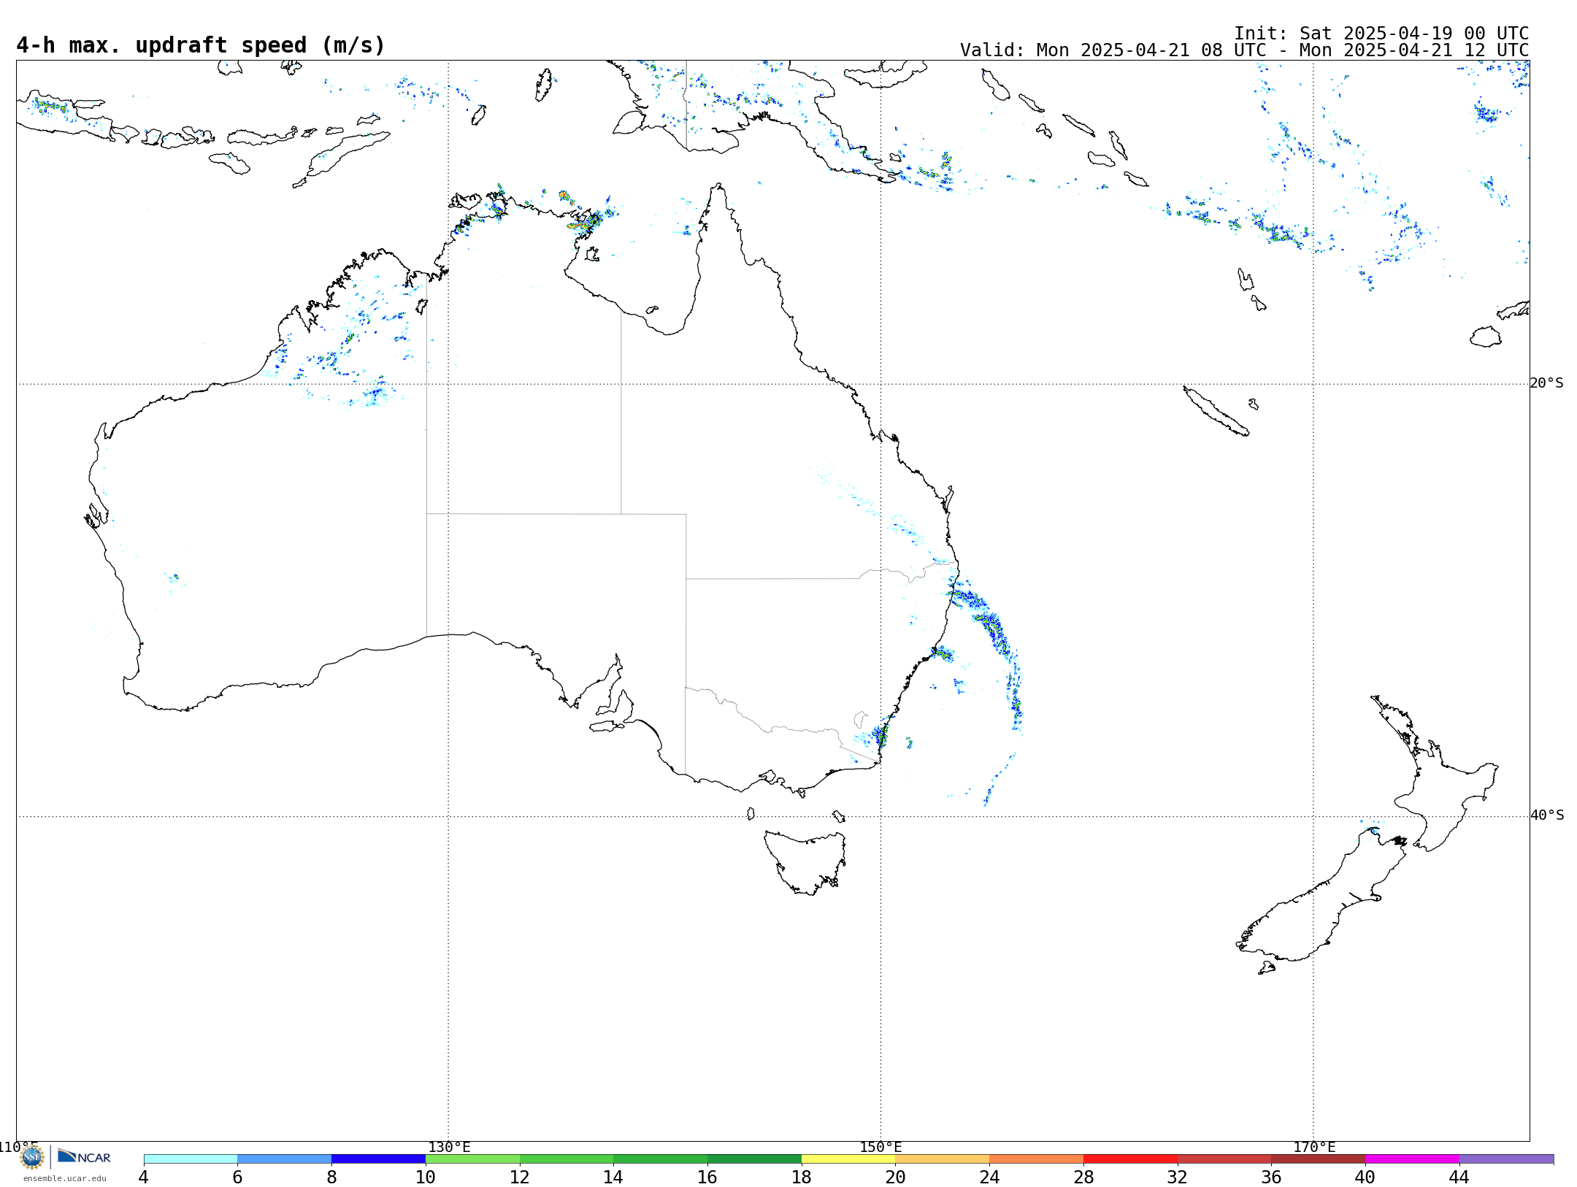Click the NCAR logo
The height and width of the screenshot is (1187, 1577).
[x=84, y=1156]
